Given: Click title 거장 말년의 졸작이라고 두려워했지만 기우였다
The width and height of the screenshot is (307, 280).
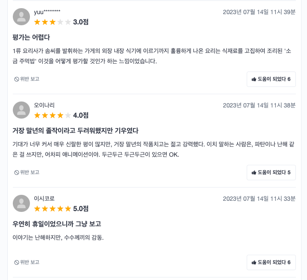Looking at the screenshot, I should 76,131.
